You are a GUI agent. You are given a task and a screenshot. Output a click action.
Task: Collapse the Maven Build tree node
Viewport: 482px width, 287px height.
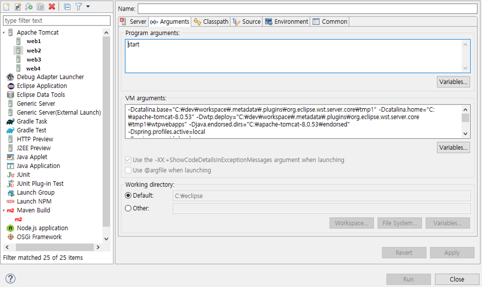[x=4, y=210]
